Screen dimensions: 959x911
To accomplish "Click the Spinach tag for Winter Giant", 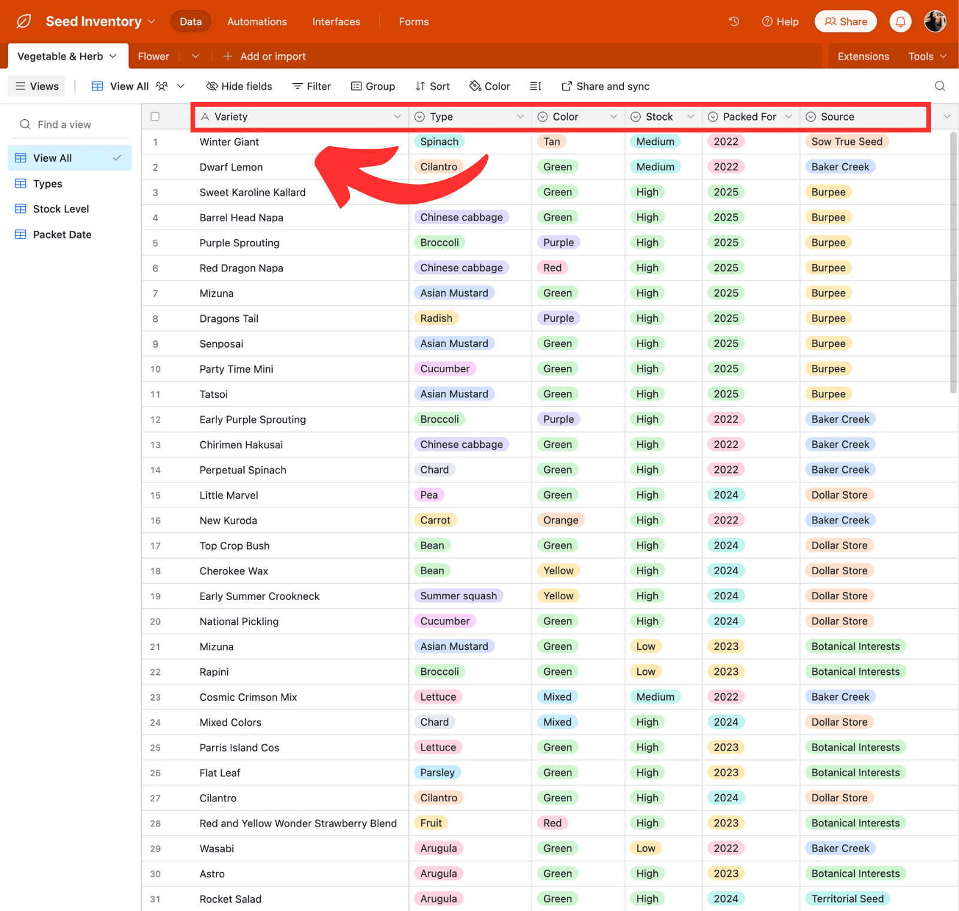I will [x=439, y=142].
